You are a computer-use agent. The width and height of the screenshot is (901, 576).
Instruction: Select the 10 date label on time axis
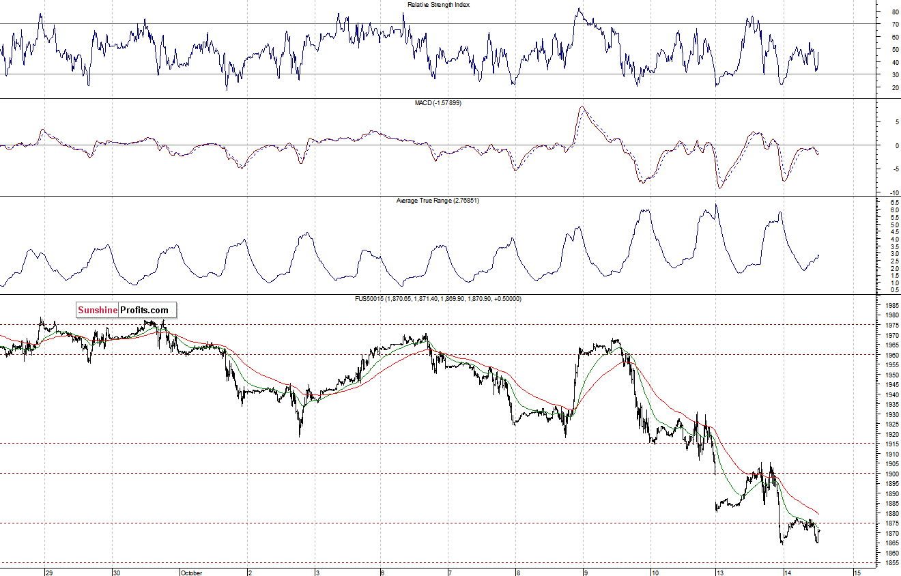tap(655, 572)
